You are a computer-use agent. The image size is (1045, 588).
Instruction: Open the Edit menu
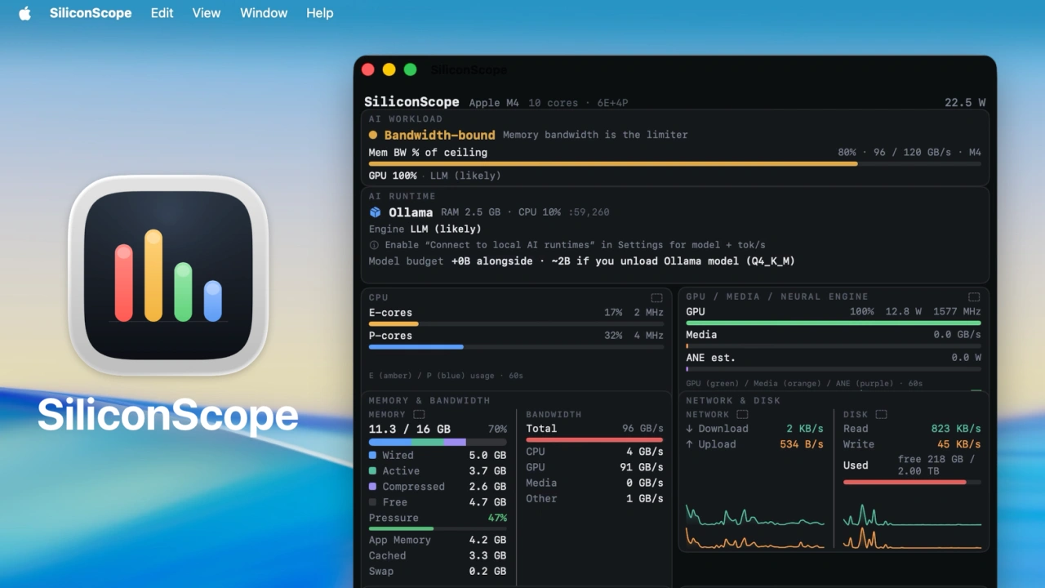coord(162,13)
